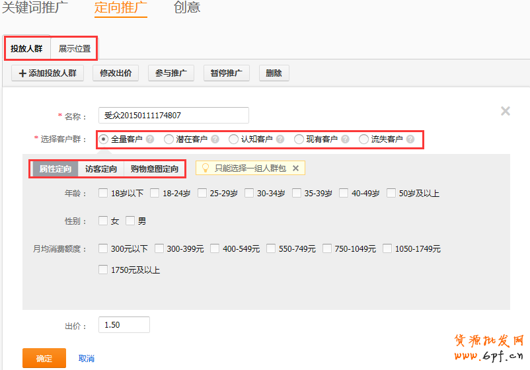Click the 取消 link

pos(86,359)
